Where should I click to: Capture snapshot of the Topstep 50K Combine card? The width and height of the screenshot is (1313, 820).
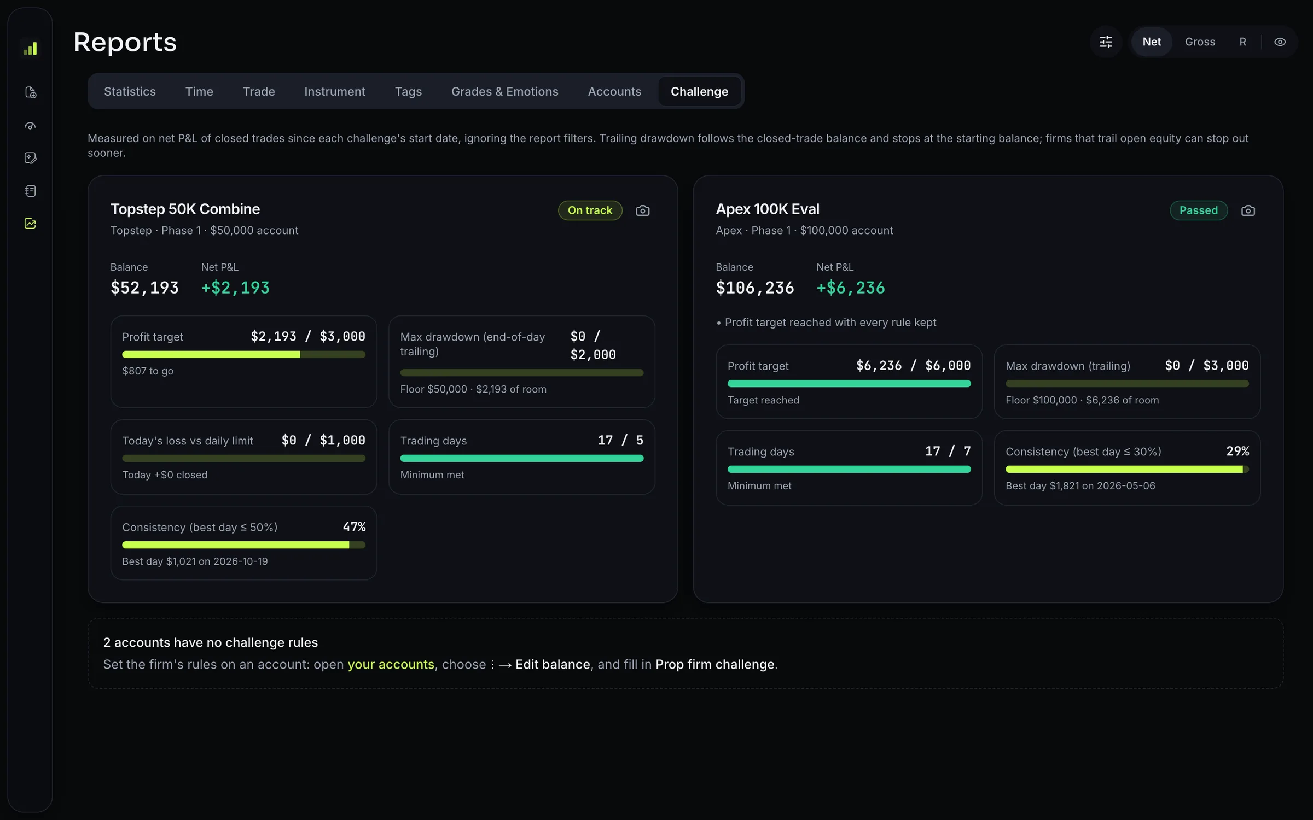click(x=643, y=210)
